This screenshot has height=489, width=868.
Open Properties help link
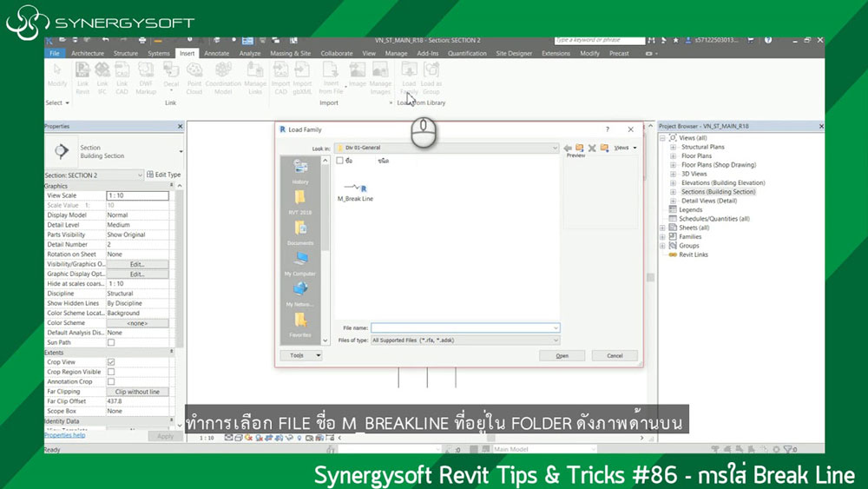coord(65,435)
